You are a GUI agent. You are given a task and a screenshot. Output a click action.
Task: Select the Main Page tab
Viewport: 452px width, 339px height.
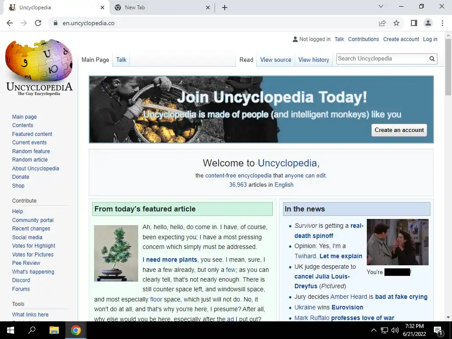pos(95,60)
